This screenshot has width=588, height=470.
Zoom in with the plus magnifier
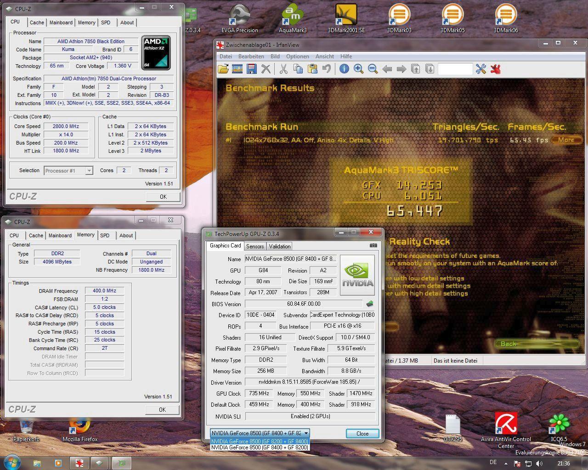pyautogui.click(x=359, y=69)
